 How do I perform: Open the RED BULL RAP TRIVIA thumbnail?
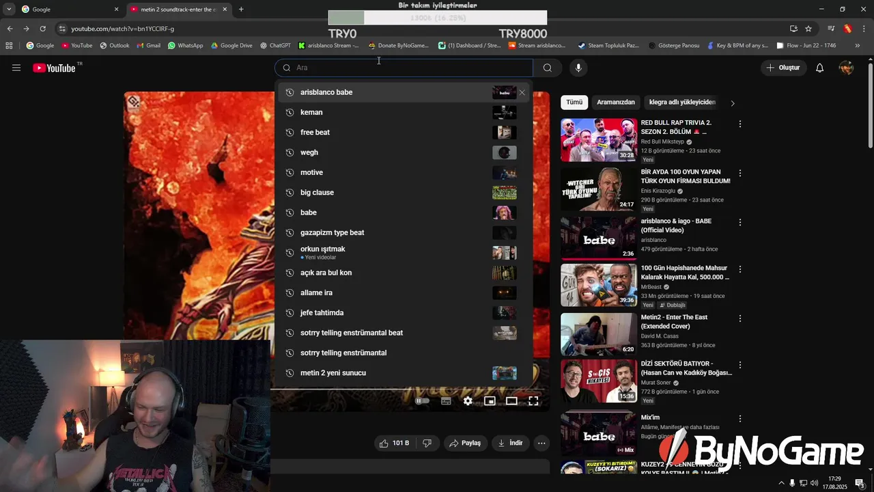click(599, 140)
